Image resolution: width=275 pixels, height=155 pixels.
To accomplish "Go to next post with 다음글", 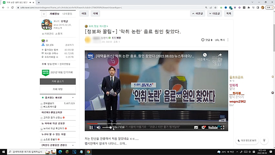I will pos(214,13).
